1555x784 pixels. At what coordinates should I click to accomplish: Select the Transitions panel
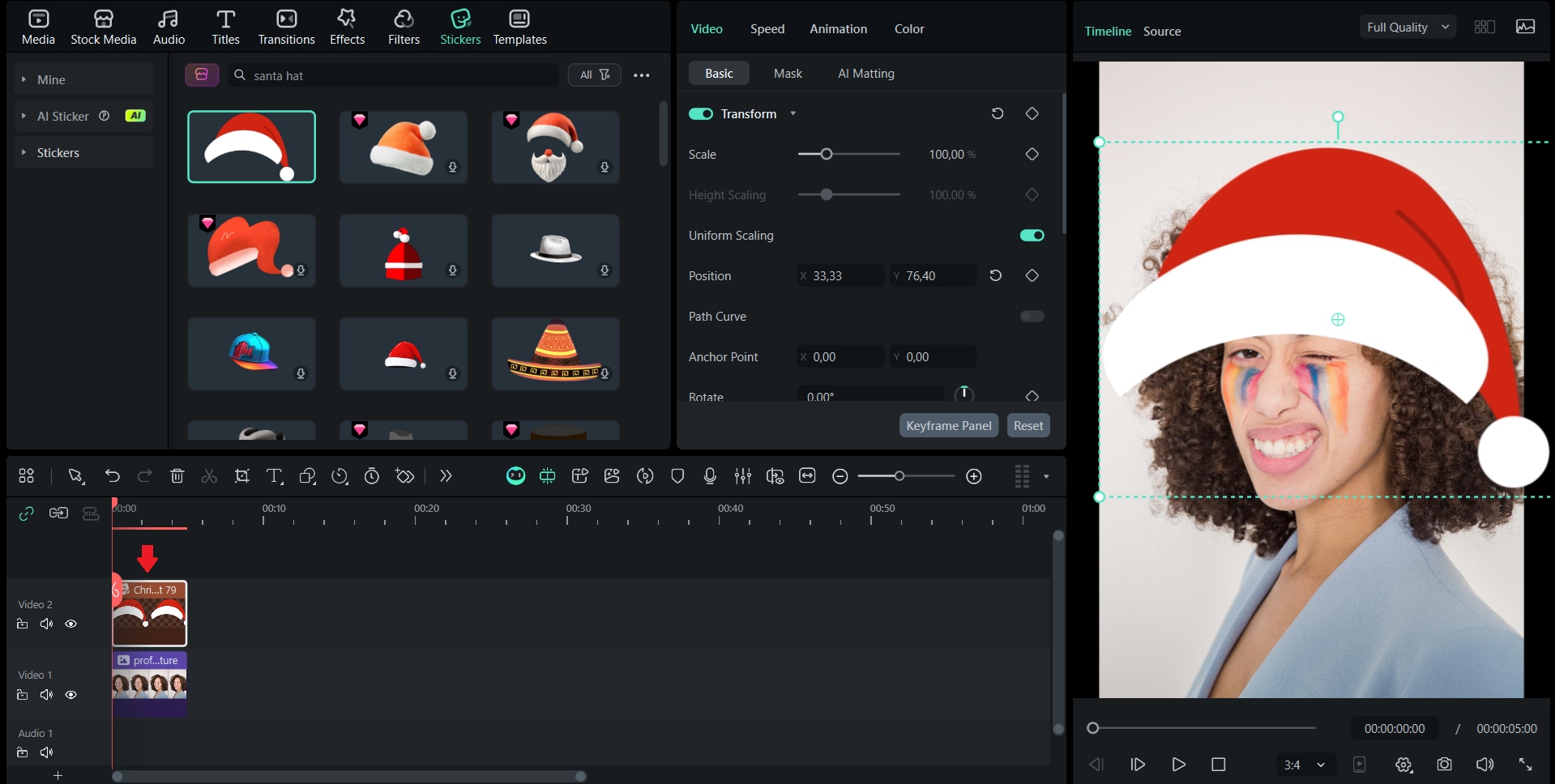[x=285, y=26]
